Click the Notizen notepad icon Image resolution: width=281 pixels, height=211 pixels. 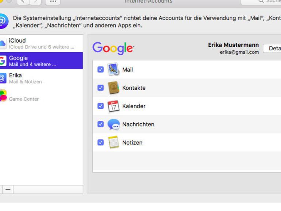113,142
